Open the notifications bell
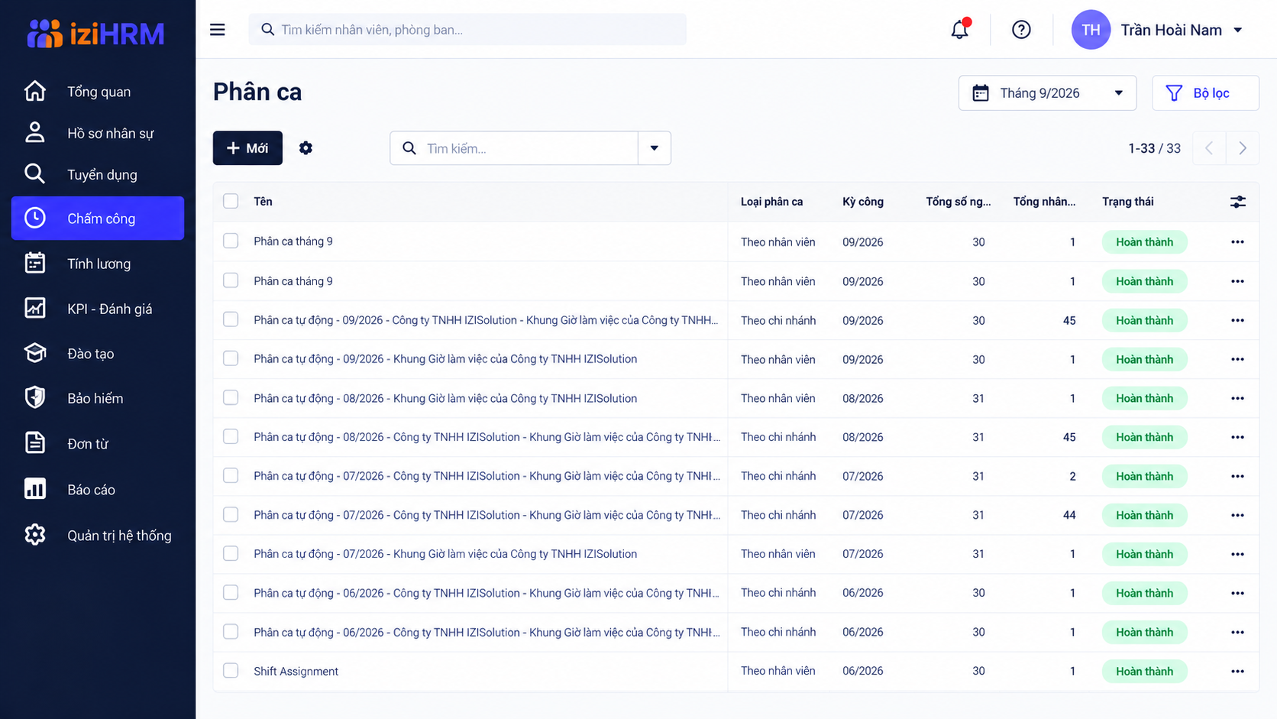 coord(959,29)
